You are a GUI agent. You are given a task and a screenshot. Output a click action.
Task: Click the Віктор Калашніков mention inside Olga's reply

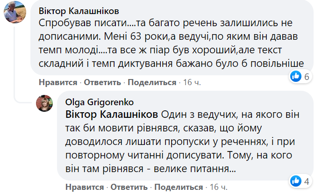click(x=112, y=115)
